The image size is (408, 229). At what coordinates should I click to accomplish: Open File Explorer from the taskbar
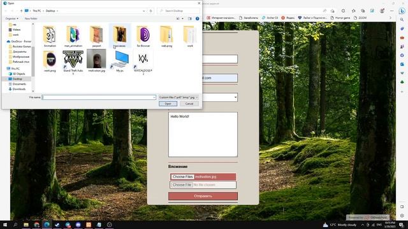pos(26,225)
